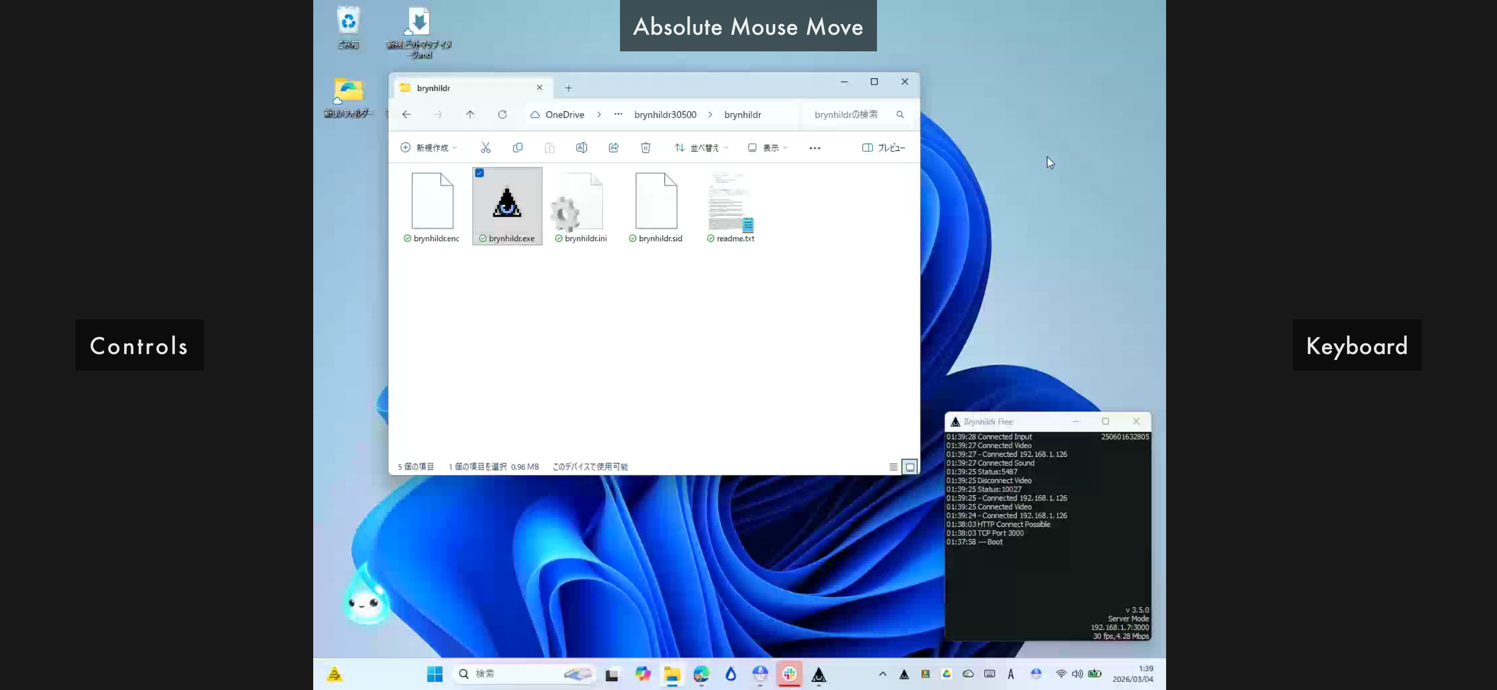Open the 表示 view dropdown

coord(767,148)
